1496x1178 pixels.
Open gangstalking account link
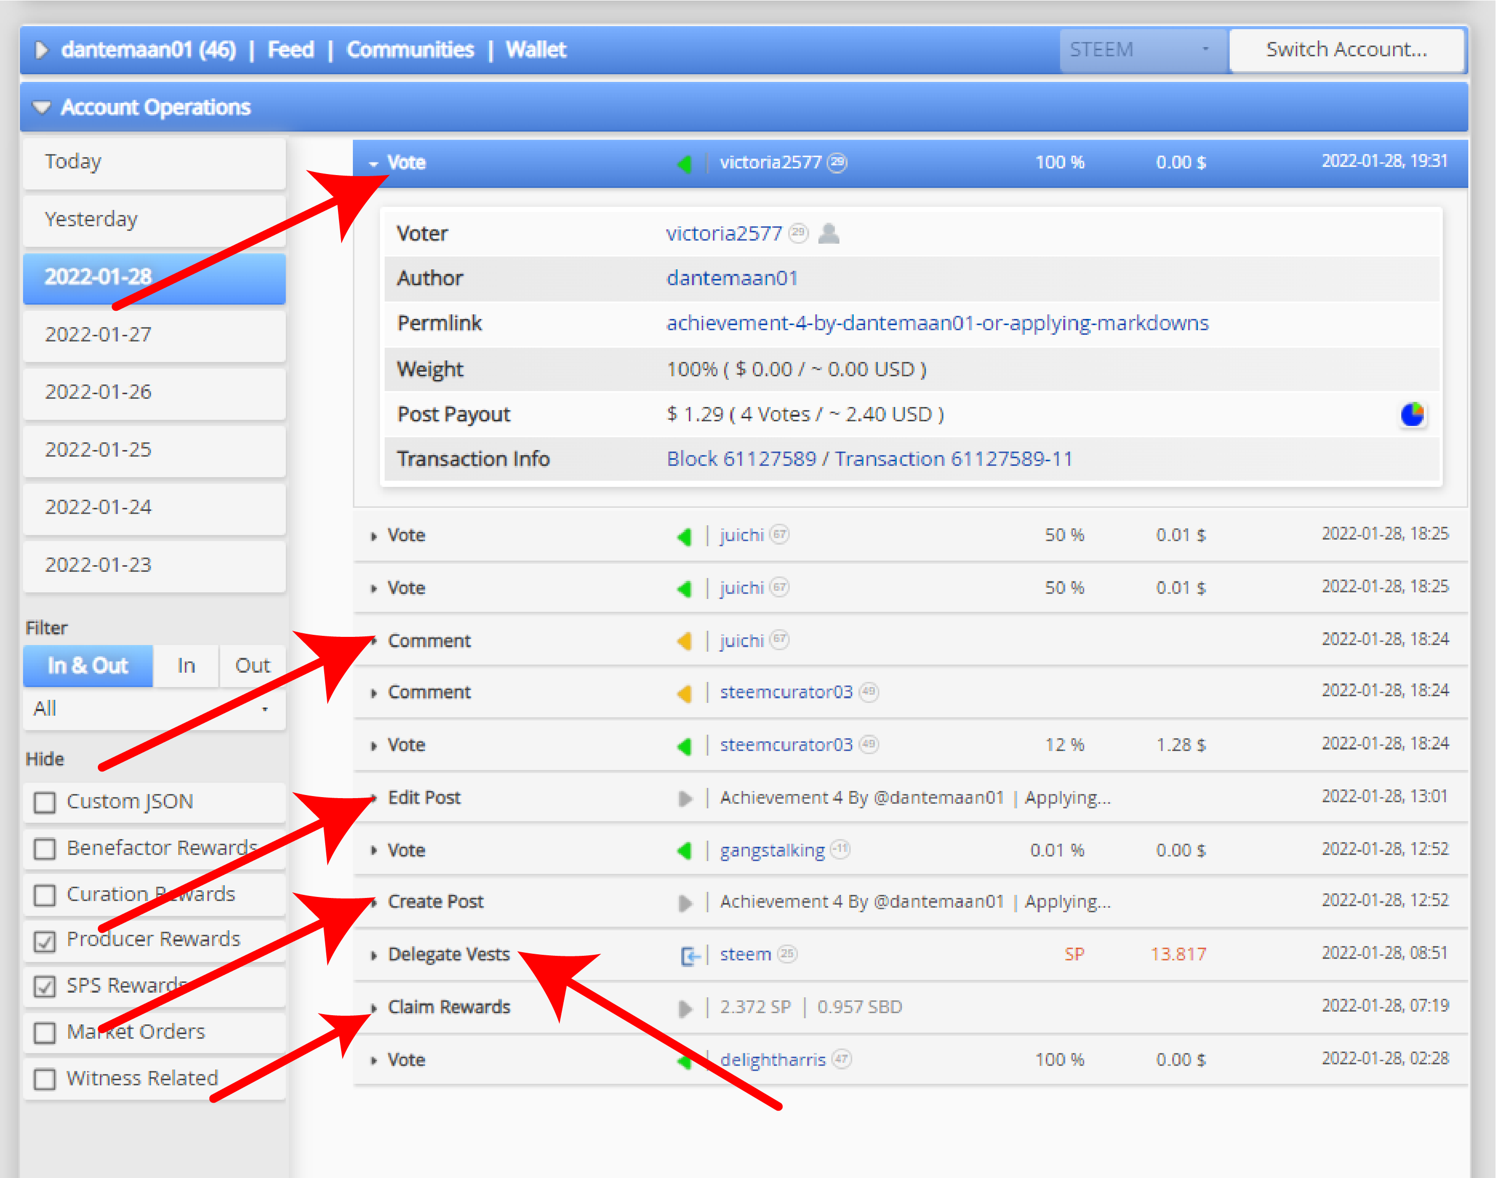pos(772,850)
